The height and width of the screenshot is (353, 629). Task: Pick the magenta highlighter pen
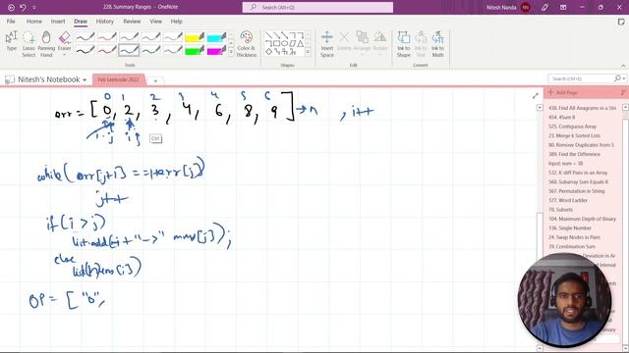point(216,50)
